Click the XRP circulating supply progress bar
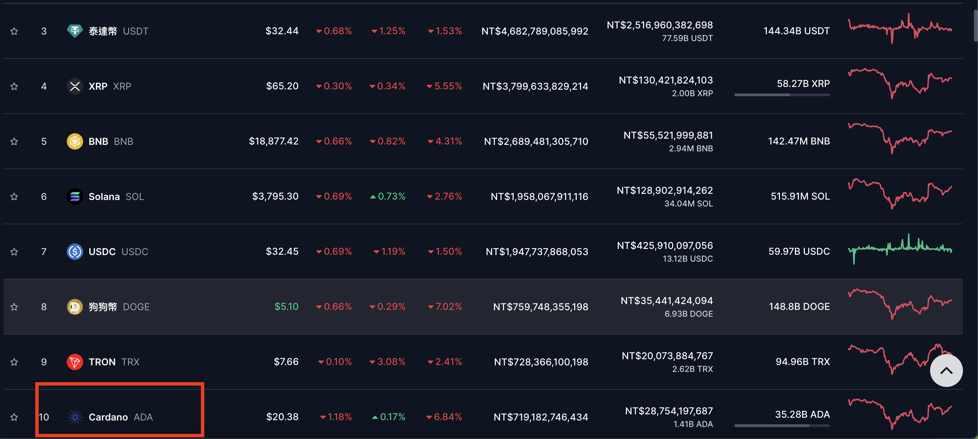978x439 pixels. tap(782, 95)
